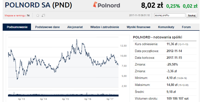202x102 pixels.
Task: Click the lip '15 chart axis marker
Action: [66, 99]
